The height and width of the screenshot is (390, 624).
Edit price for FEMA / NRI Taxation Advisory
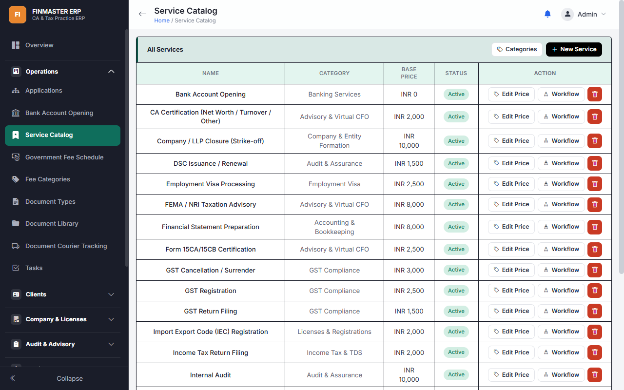point(511,204)
